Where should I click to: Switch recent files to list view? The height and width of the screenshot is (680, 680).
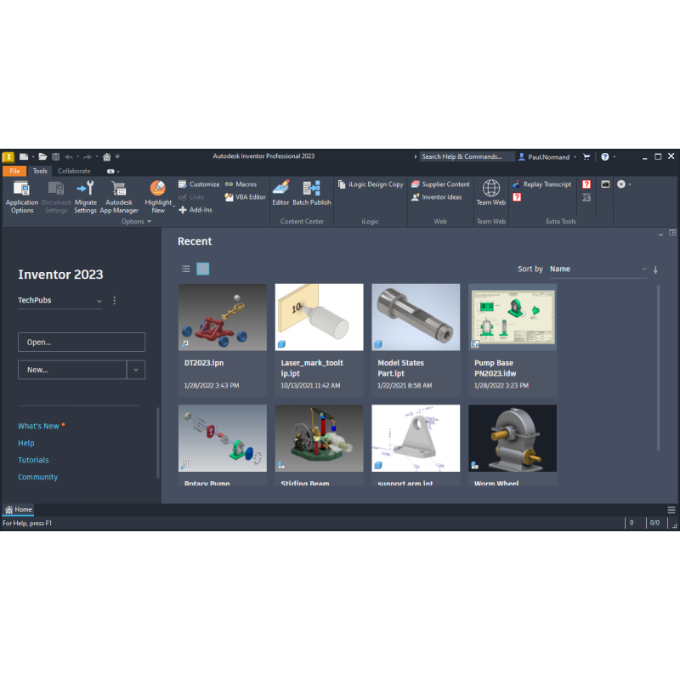pyautogui.click(x=185, y=269)
